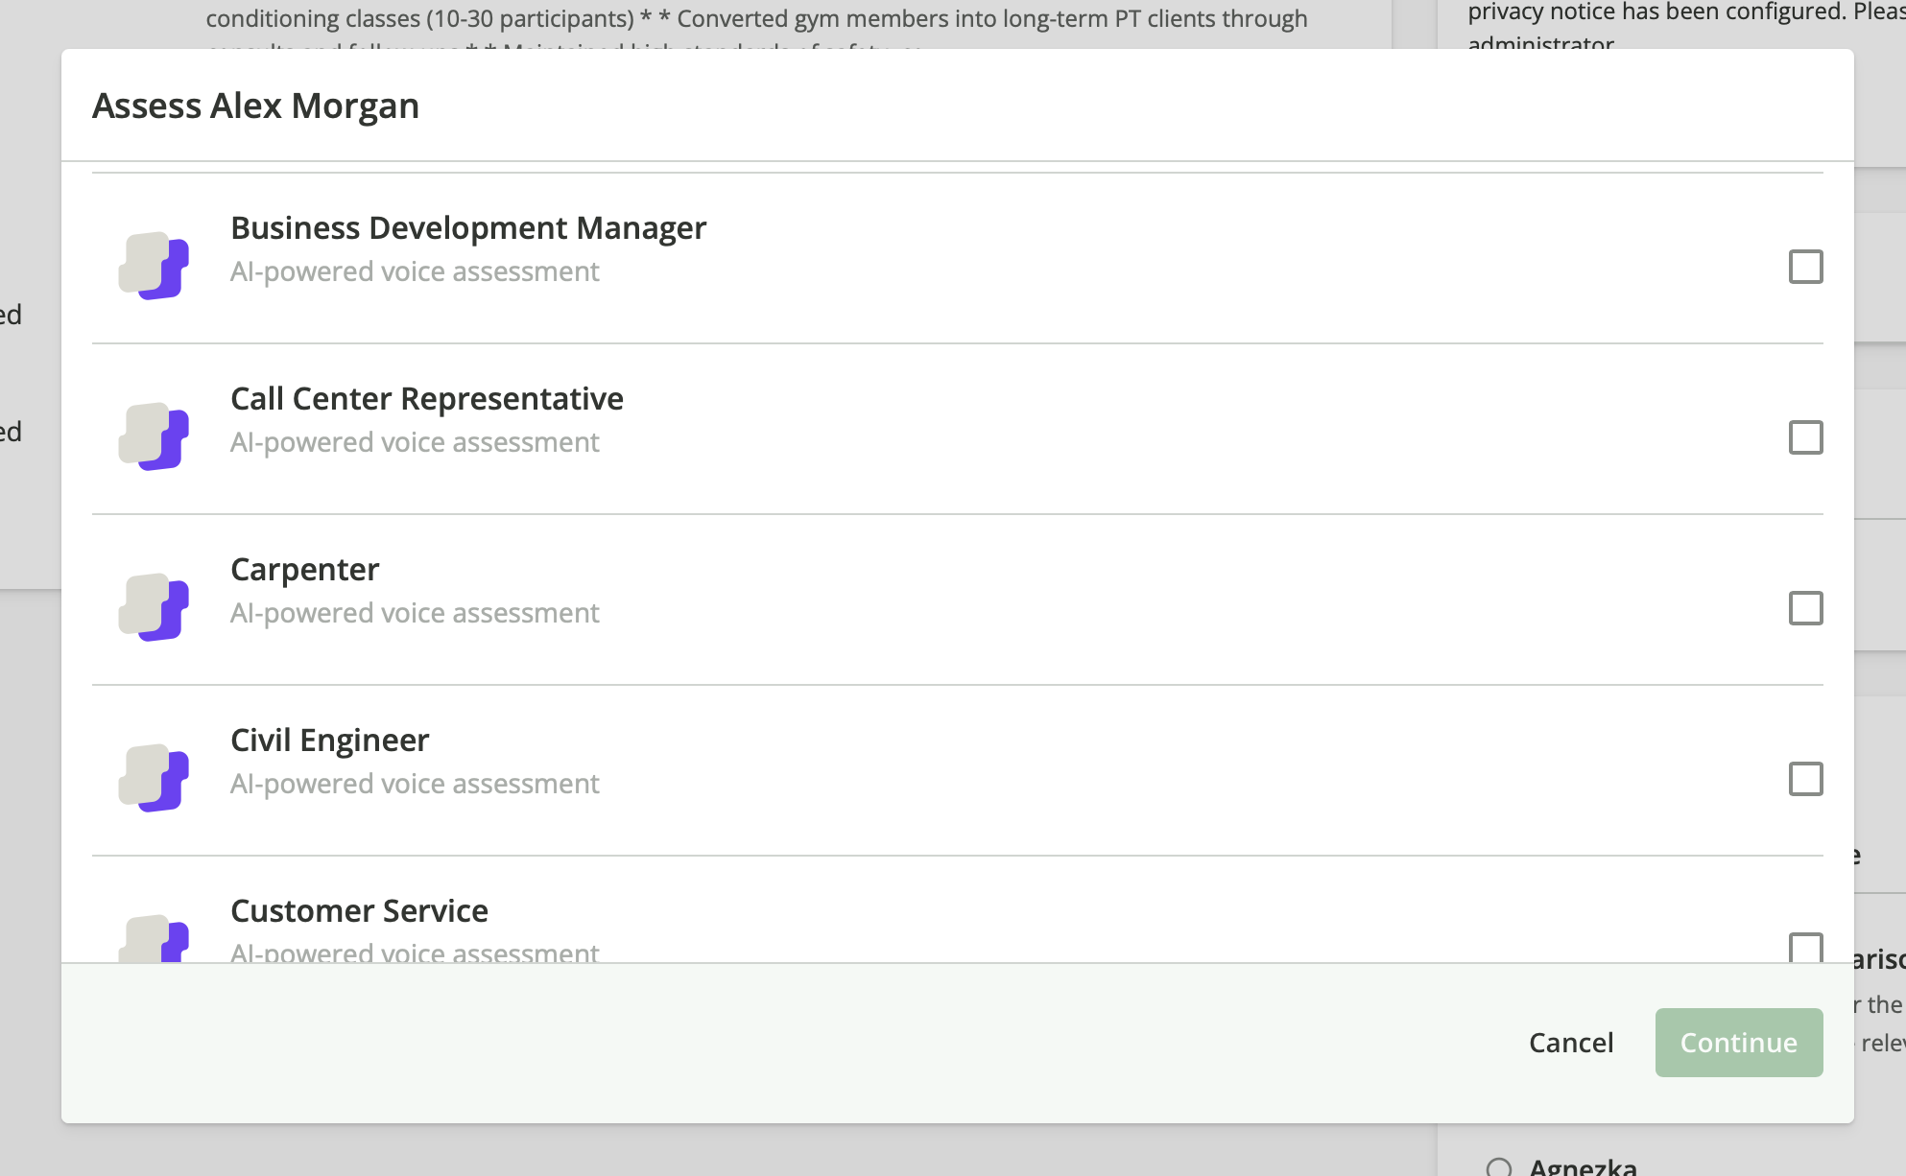Click the Carpenter assessment icon
Viewport: 1906px width, 1176px height.
tap(154, 607)
